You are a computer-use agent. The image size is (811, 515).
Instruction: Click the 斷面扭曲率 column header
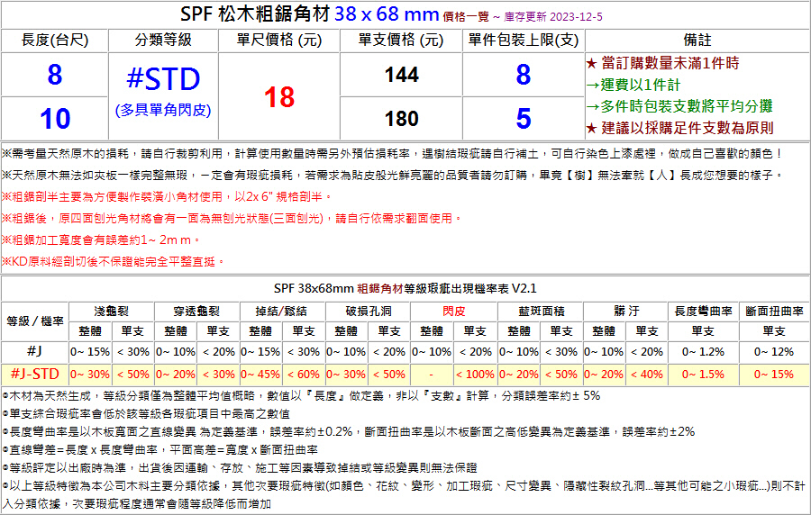point(774,312)
